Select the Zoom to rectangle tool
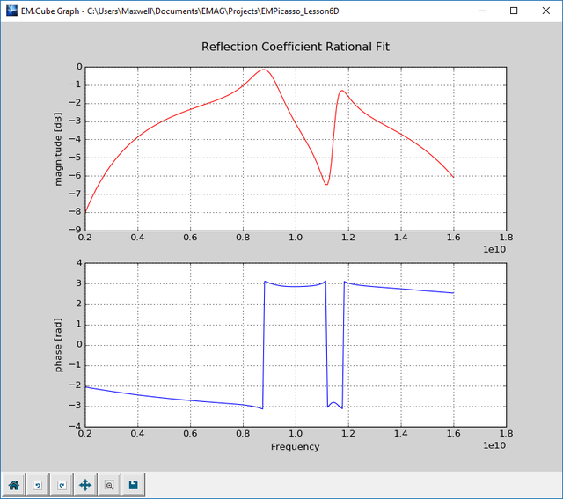 pos(109,484)
